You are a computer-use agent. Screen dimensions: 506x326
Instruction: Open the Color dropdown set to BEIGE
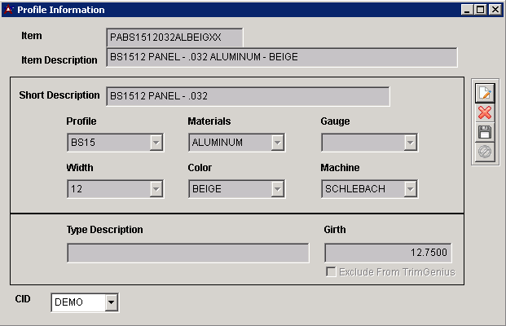(278, 189)
